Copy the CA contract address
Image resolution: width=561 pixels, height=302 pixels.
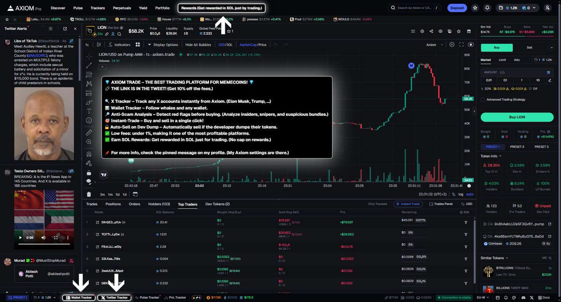tap(515, 224)
